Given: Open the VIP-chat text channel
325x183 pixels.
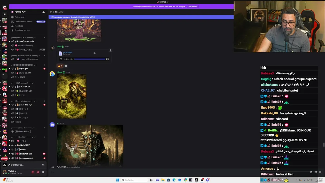Looking at the screenshot, I should pos(24,87).
